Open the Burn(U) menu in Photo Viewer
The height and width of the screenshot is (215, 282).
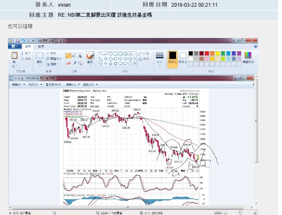pos(73,84)
